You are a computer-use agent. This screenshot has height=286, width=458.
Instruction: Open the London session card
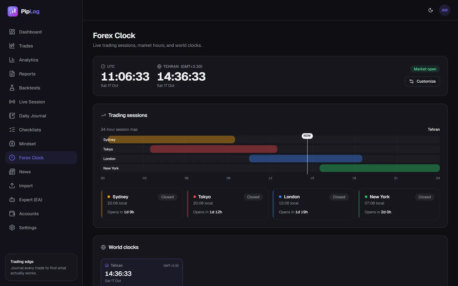[x=313, y=204]
